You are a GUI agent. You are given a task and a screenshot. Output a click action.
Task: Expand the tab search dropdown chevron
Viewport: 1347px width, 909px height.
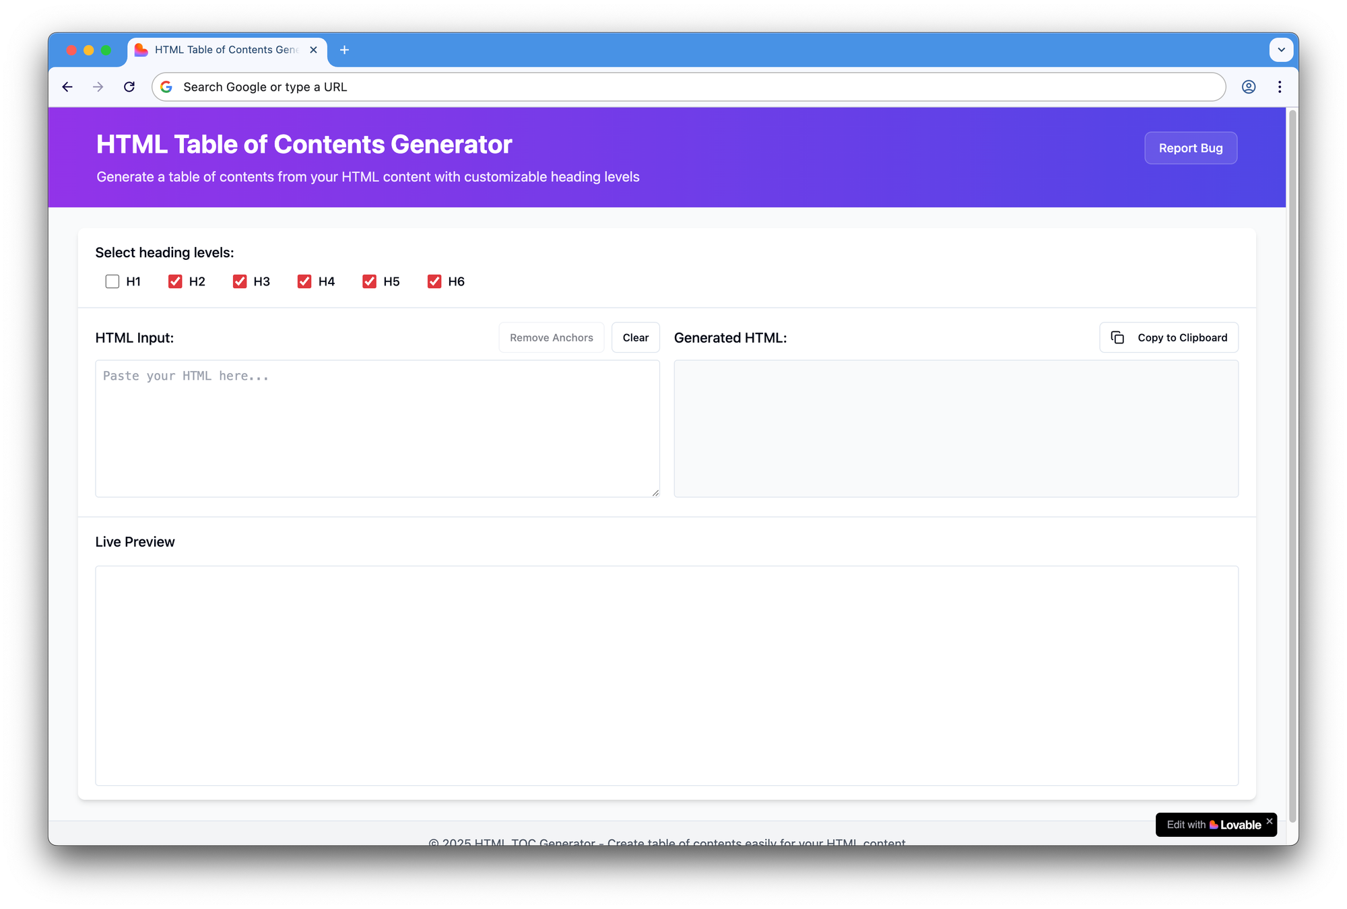1281,50
